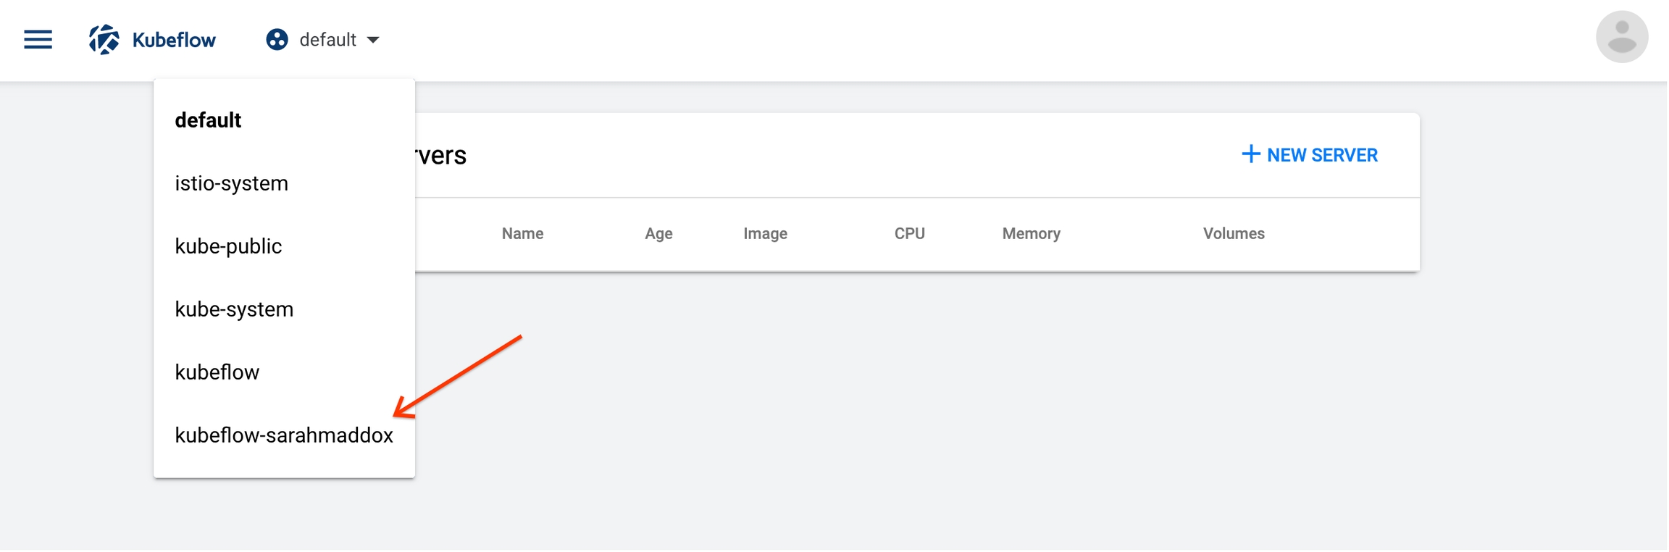The height and width of the screenshot is (552, 1669).
Task: Open the user profile avatar
Action: click(1621, 37)
